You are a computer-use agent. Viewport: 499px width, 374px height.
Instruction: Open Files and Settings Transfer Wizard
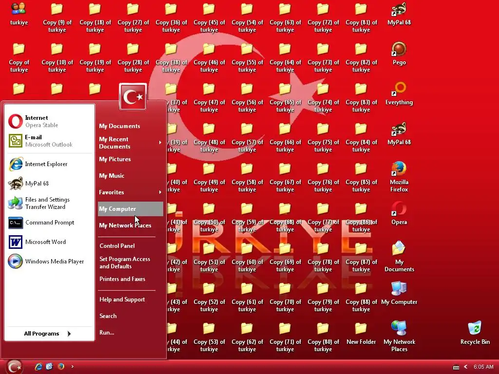49,203
